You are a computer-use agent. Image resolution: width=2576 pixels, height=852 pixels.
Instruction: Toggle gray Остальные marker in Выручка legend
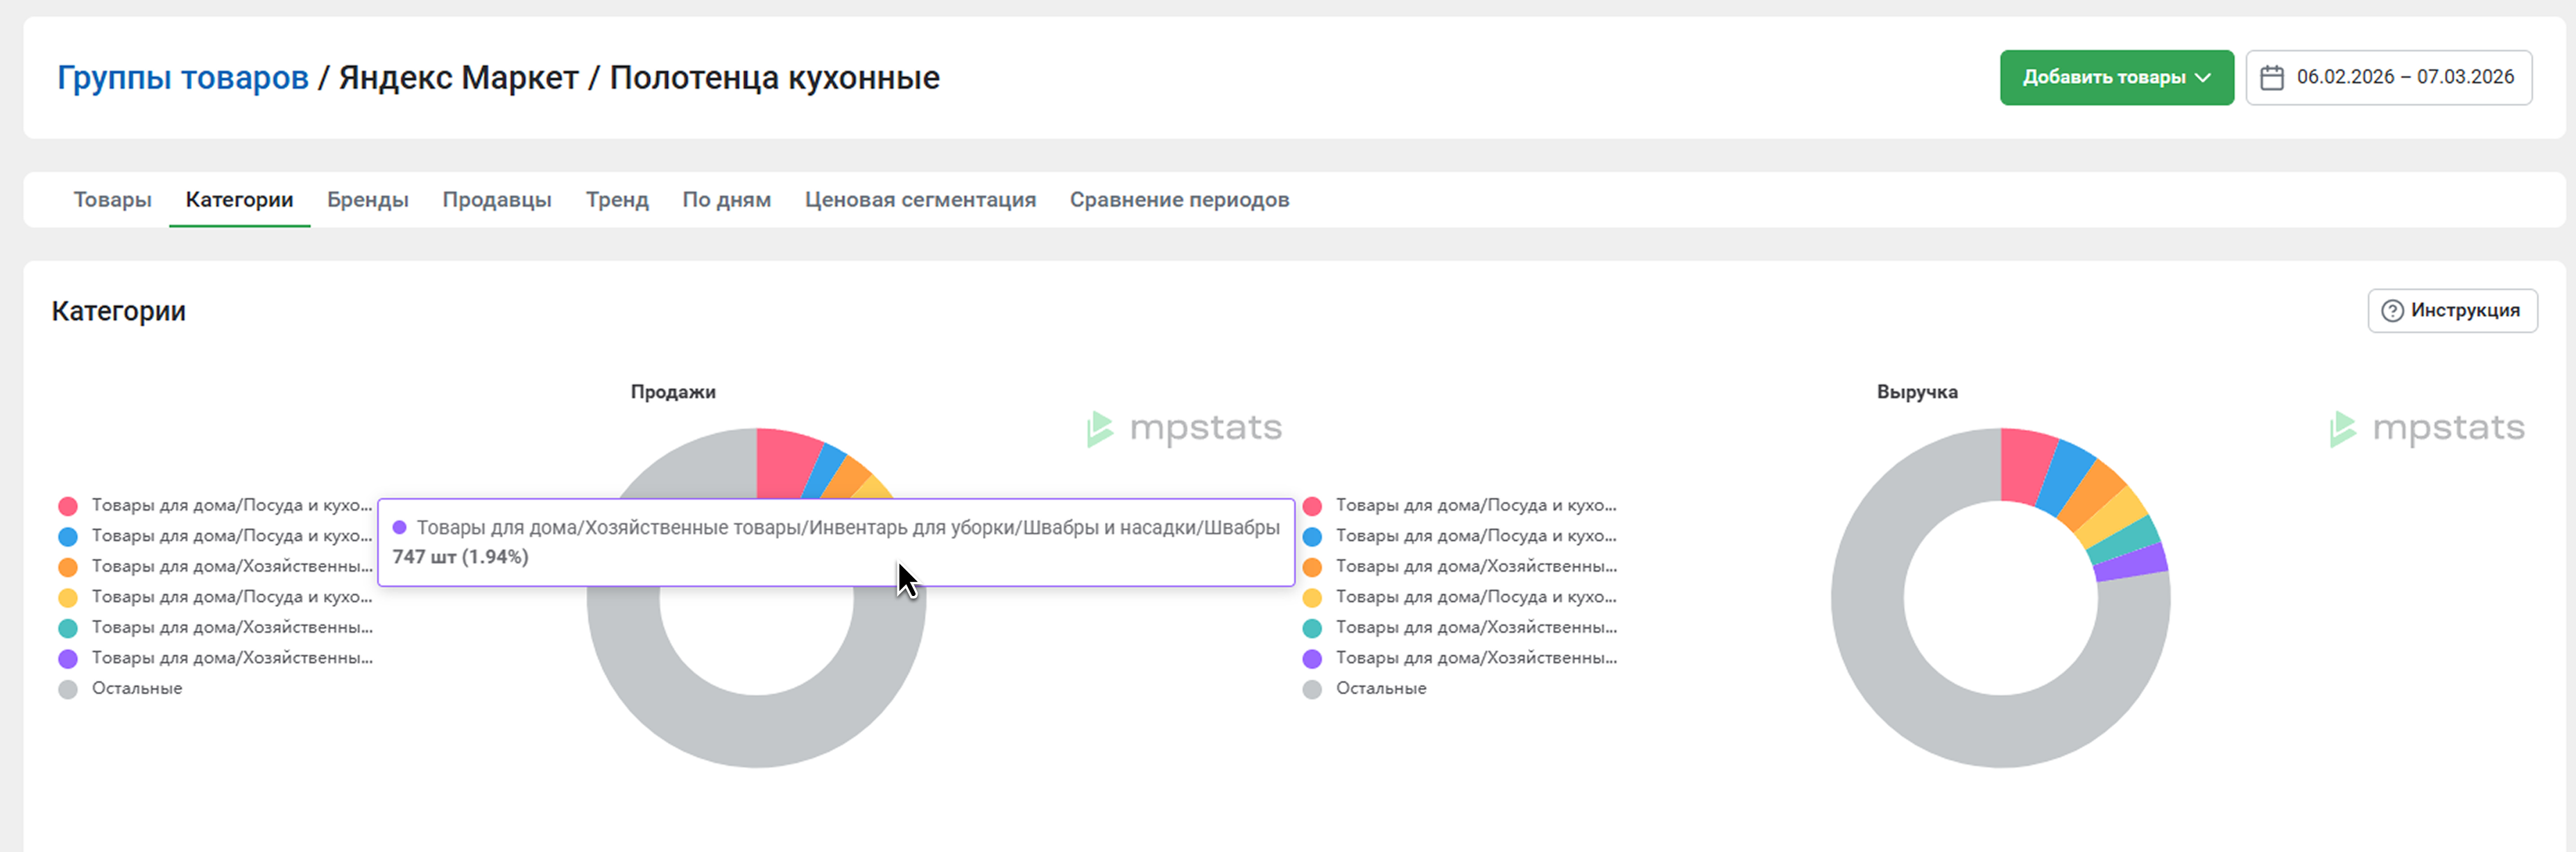1312,689
